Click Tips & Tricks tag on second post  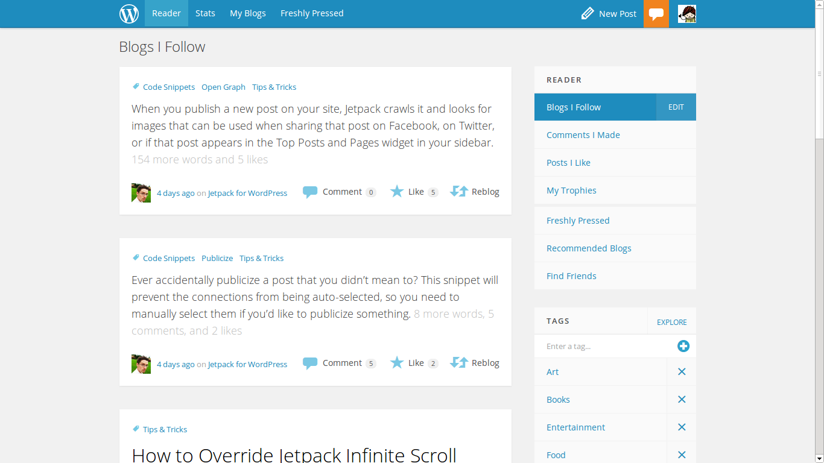pyautogui.click(x=261, y=258)
